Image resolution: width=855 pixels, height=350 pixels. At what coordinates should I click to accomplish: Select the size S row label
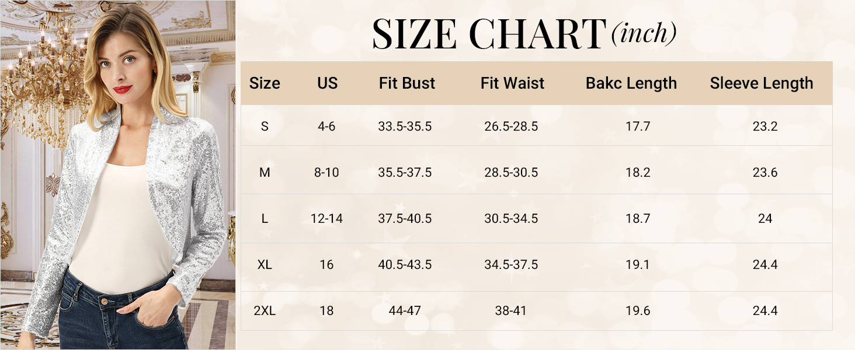(265, 126)
